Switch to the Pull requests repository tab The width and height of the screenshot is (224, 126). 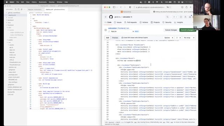[131, 22]
